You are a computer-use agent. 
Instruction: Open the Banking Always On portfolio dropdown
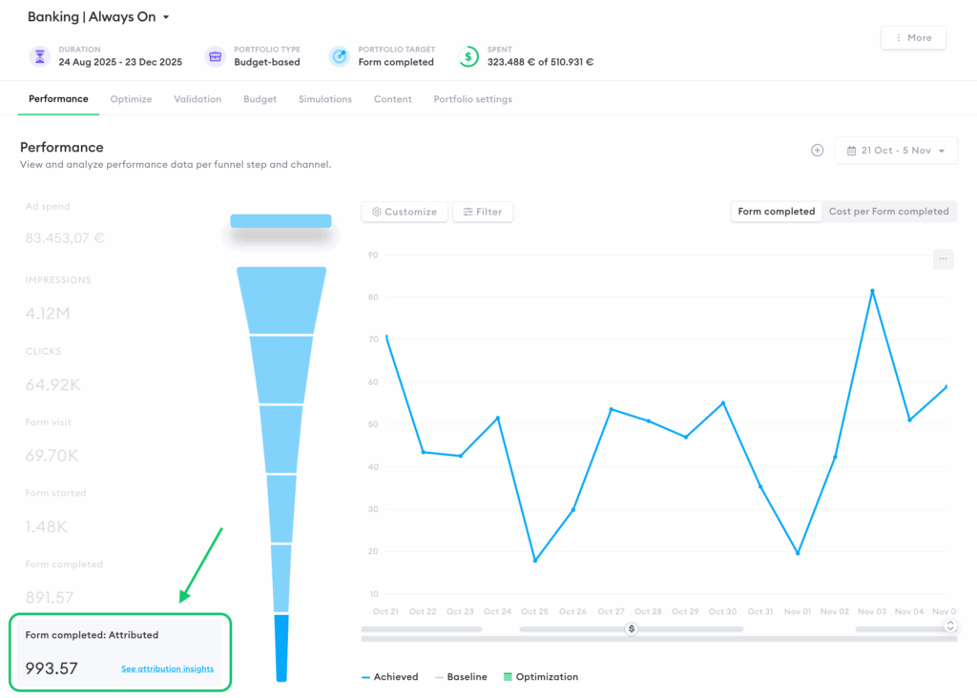coord(95,16)
